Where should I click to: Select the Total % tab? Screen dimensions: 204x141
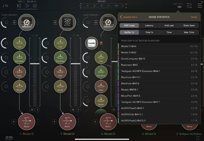pos(149,32)
